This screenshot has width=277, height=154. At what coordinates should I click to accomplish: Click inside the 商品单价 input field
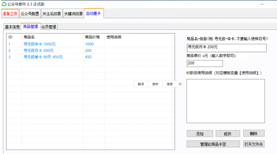(x=204, y=63)
